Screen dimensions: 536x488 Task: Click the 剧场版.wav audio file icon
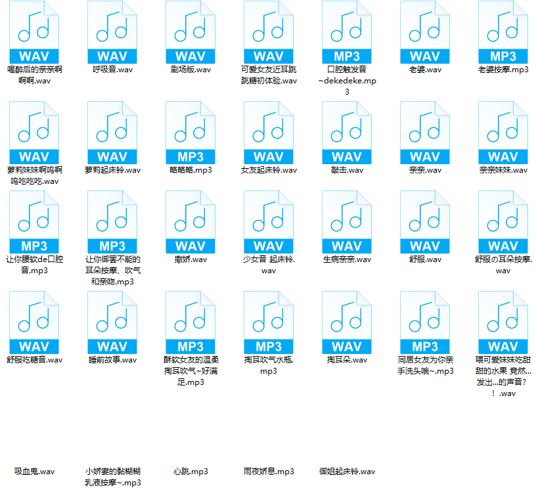click(190, 32)
